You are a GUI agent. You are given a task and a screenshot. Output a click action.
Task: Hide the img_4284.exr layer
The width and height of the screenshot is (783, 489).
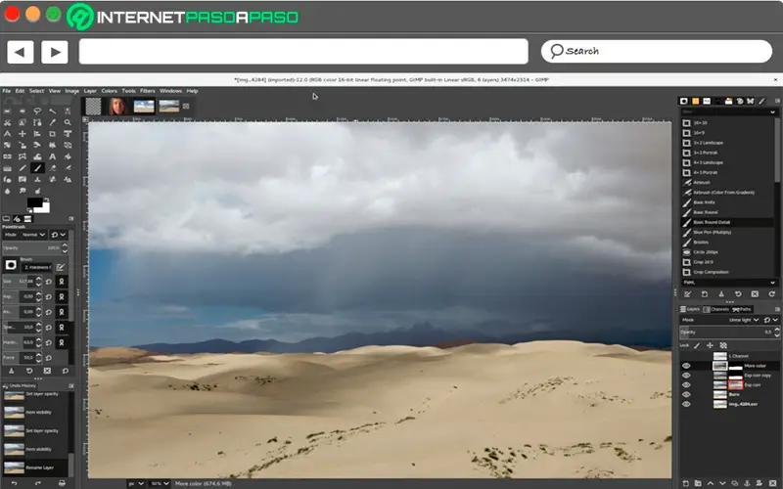(686, 404)
